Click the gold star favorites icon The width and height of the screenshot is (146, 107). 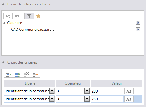pos(38,16)
